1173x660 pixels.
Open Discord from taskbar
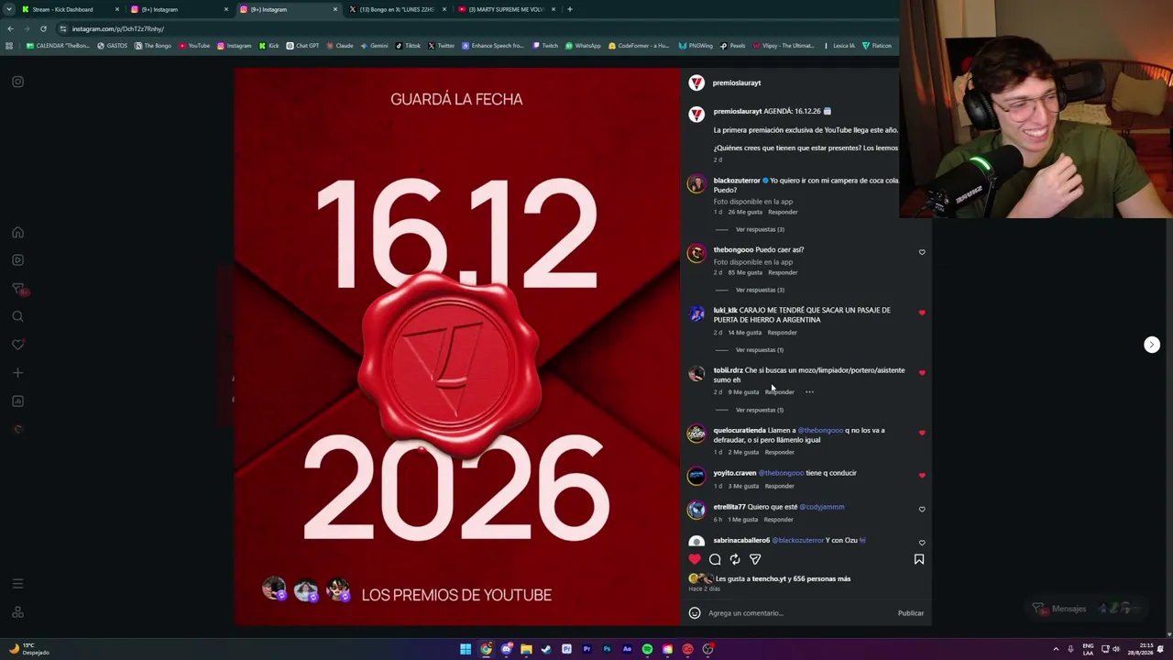(506, 650)
